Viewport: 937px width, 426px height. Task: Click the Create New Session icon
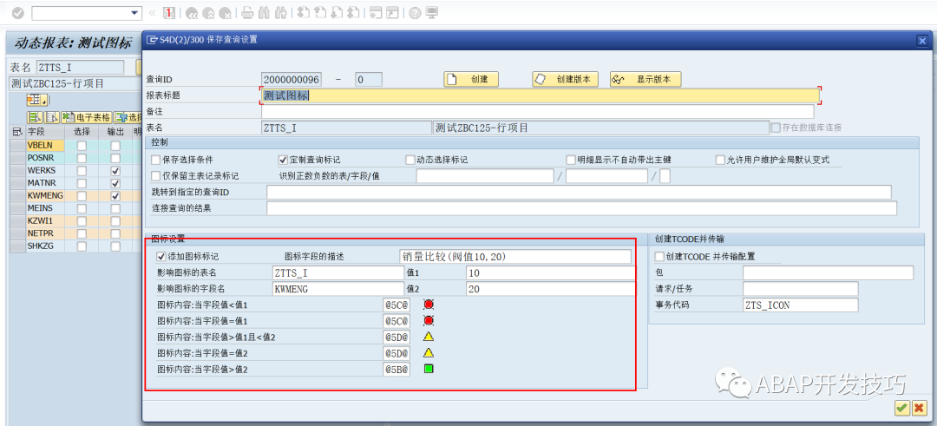pos(376,12)
